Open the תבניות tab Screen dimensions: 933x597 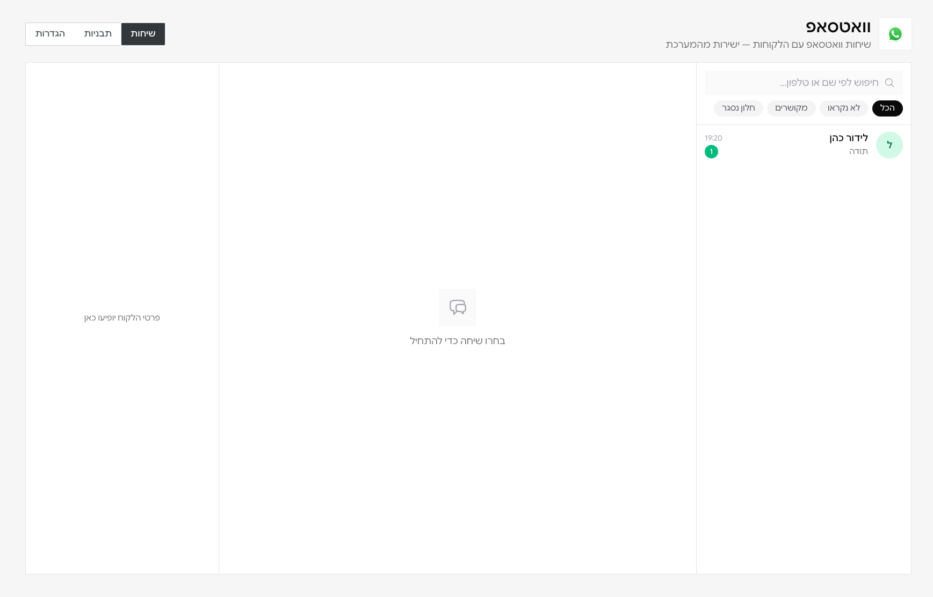coord(98,34)
